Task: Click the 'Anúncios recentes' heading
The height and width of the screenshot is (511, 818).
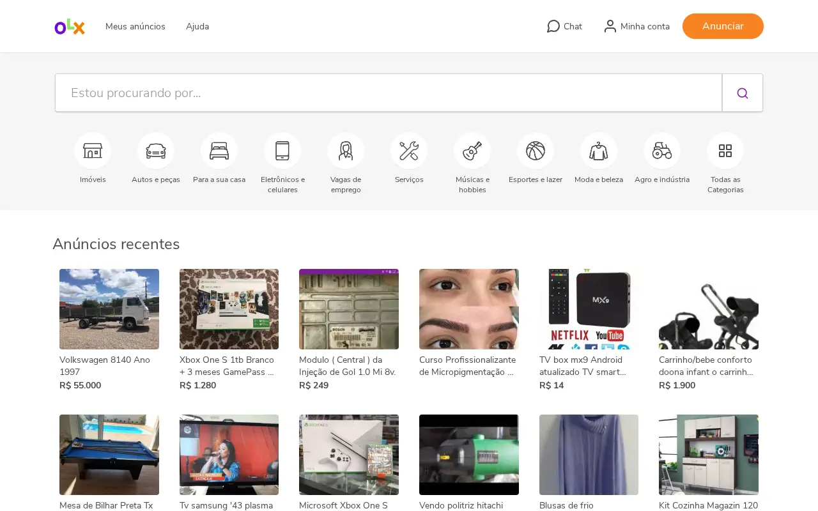Action: 116,244
